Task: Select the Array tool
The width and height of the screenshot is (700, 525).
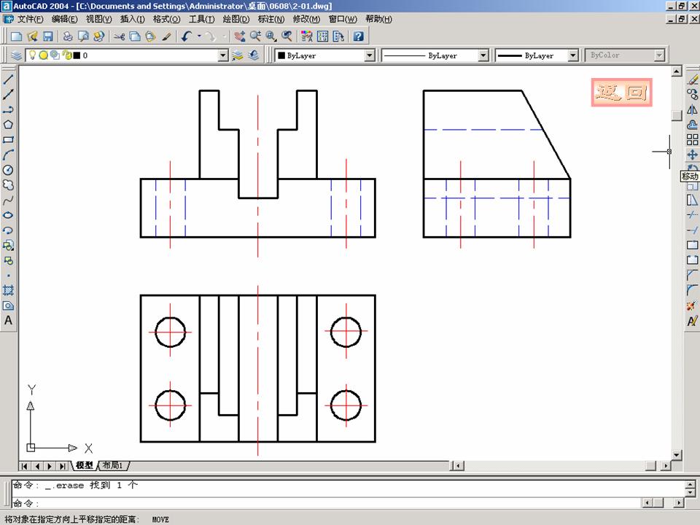Action: coord(693,140)
